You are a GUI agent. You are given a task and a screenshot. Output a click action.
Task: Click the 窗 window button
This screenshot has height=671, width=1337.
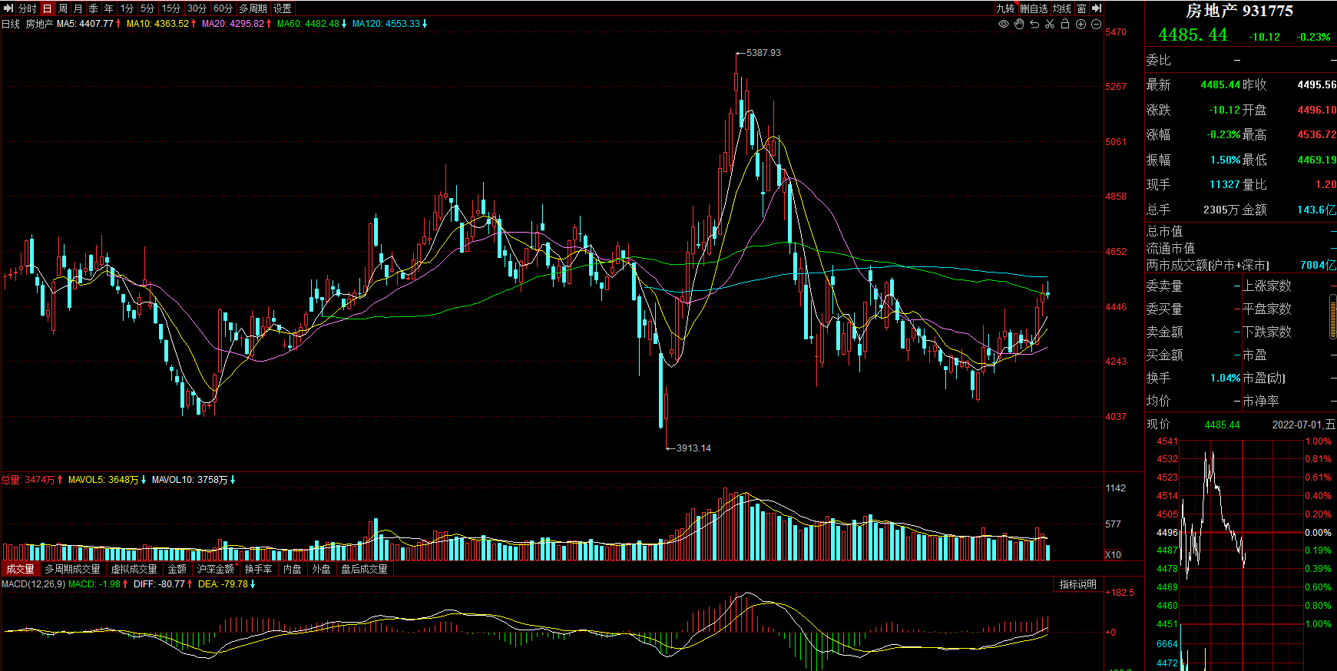(1081, 8)
